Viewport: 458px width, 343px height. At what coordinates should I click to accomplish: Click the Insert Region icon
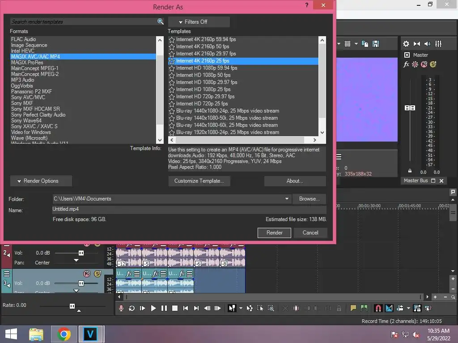click(x=364, y=308)
